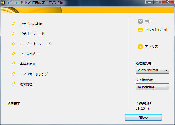The height and width of the screenshot is (125, 175).
Task: Click the yellow minimize to tray icon
Action: coord(140,30)
